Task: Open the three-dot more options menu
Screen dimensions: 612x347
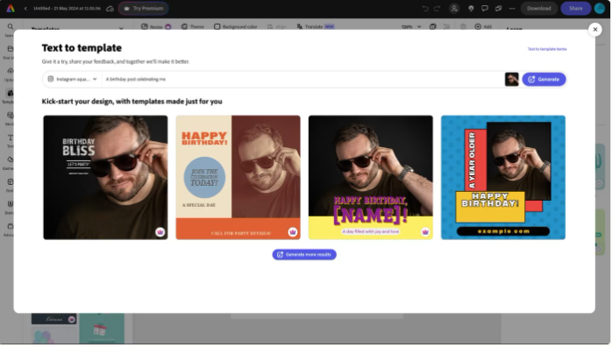Action: (512, 8)
